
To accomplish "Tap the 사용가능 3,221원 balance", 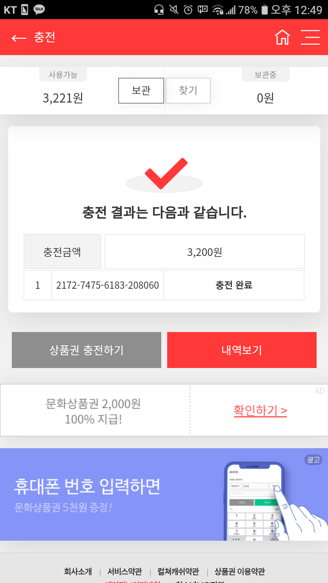I will click(x=63, y=97).
